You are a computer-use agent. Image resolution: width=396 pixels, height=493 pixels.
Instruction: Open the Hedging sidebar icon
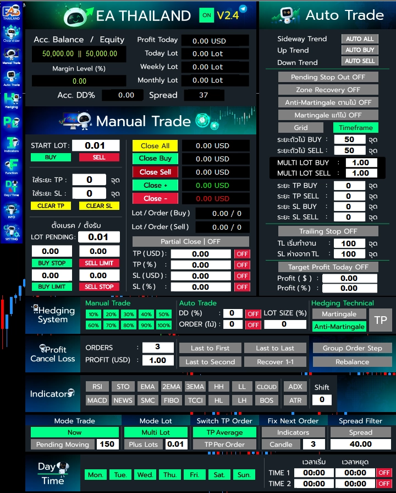click(12, 100)
